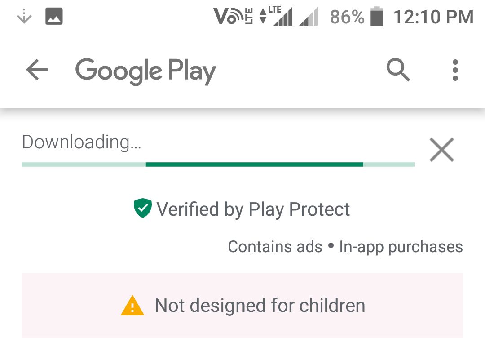Viewport: 485px width, 342px height.
Task: Tap the battery icon in the status bar
Action: 377,17
